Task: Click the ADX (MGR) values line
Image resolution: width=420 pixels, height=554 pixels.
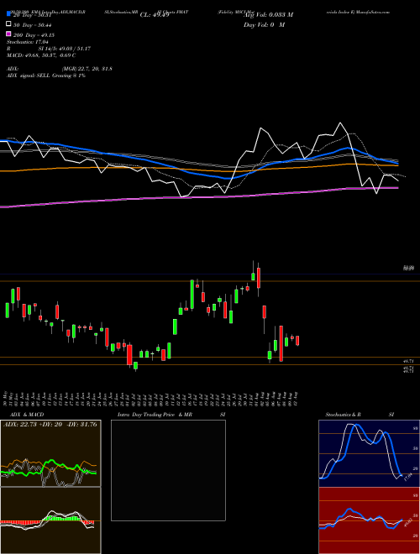Action: 60,69
